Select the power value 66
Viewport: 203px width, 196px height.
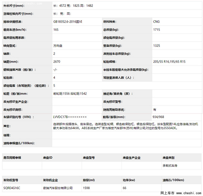(124, 188)
